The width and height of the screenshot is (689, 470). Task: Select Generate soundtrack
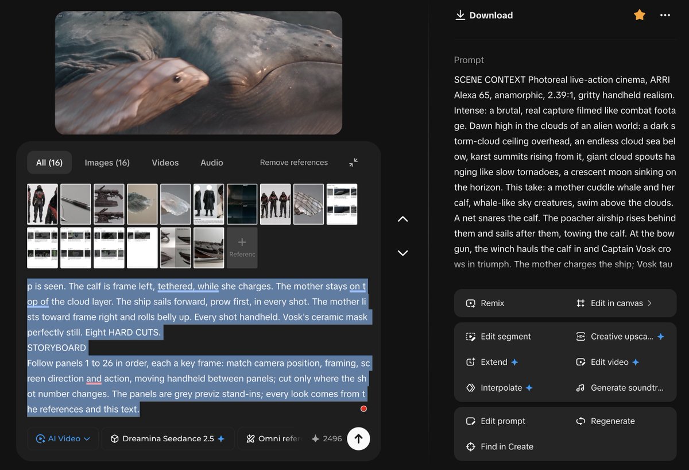tap(620, 388)
